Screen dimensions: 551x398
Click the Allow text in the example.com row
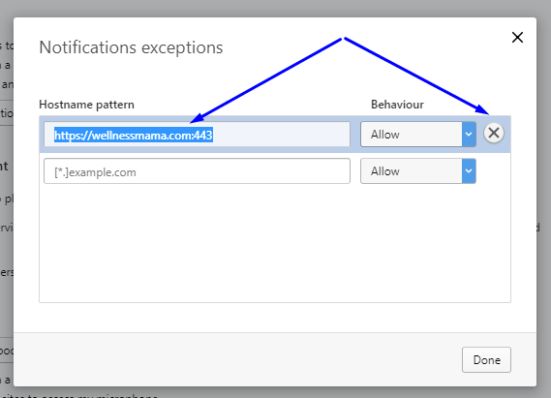pos(385,171)
